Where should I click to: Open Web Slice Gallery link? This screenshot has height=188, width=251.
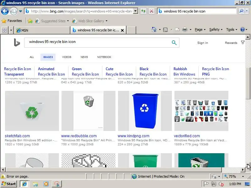pos(90,21)
